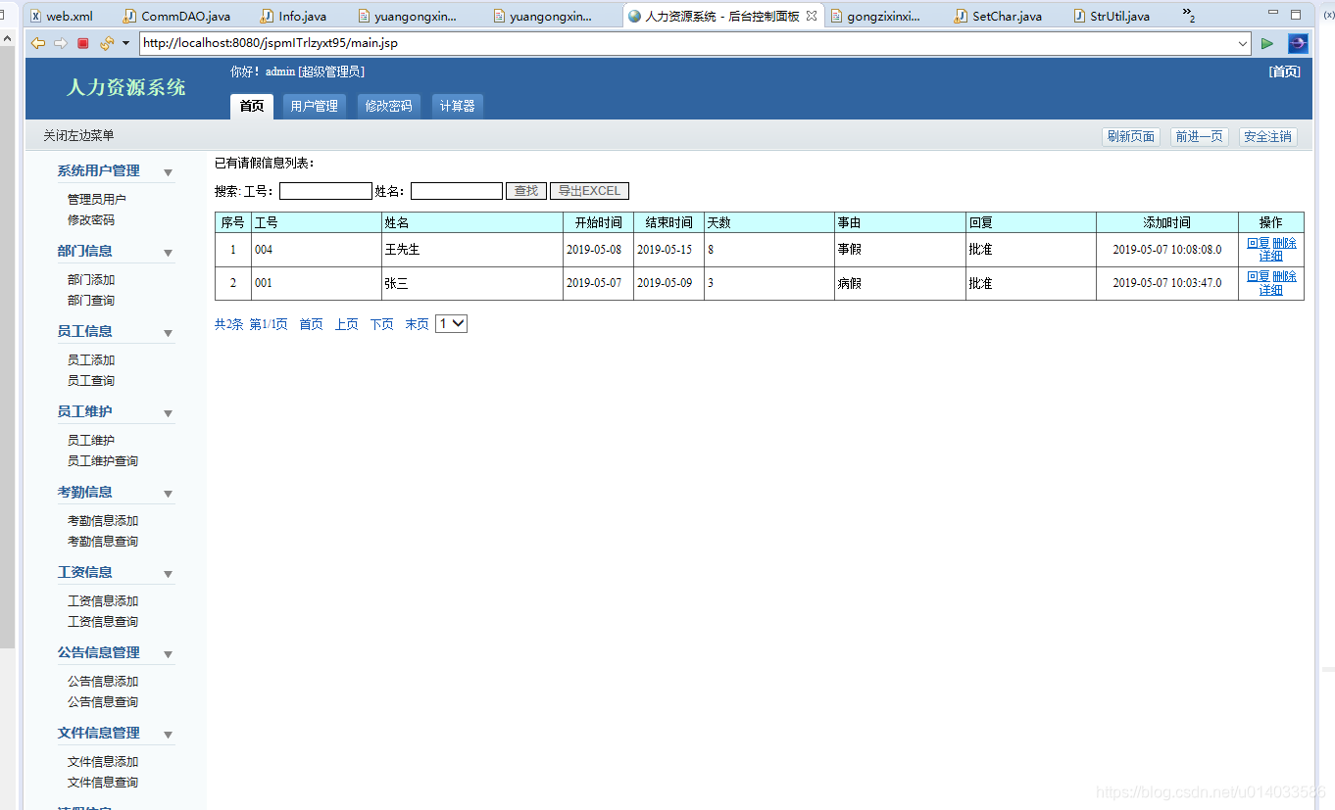1335x810 pixels.
Task: Collapse the 考勤信息 menu arrow
Action: pos(168,494)
